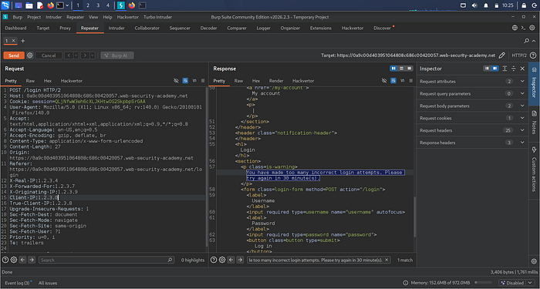The width and height of the screenshot is (540, 289).
Task: Open the Repeater help question mark icon
Action: (x=533, y=55)
